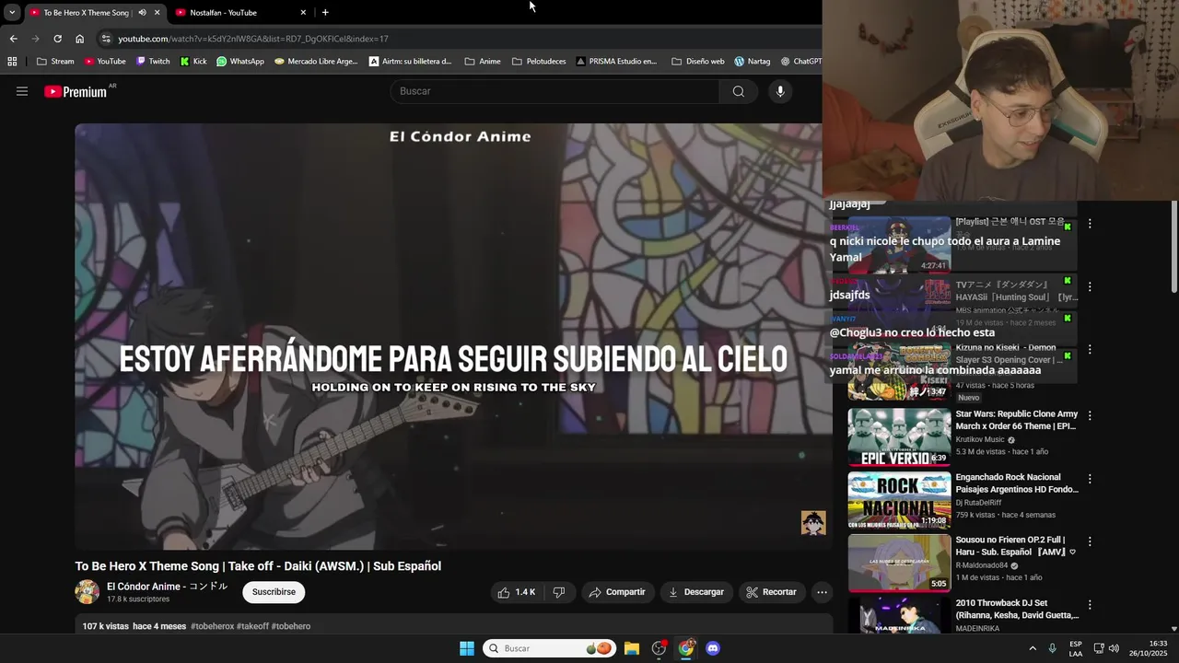Mute the playing tab via speaker icon
Image resolution: width=1179 pixels, height=663 pixels.
(x=142, y=13)
